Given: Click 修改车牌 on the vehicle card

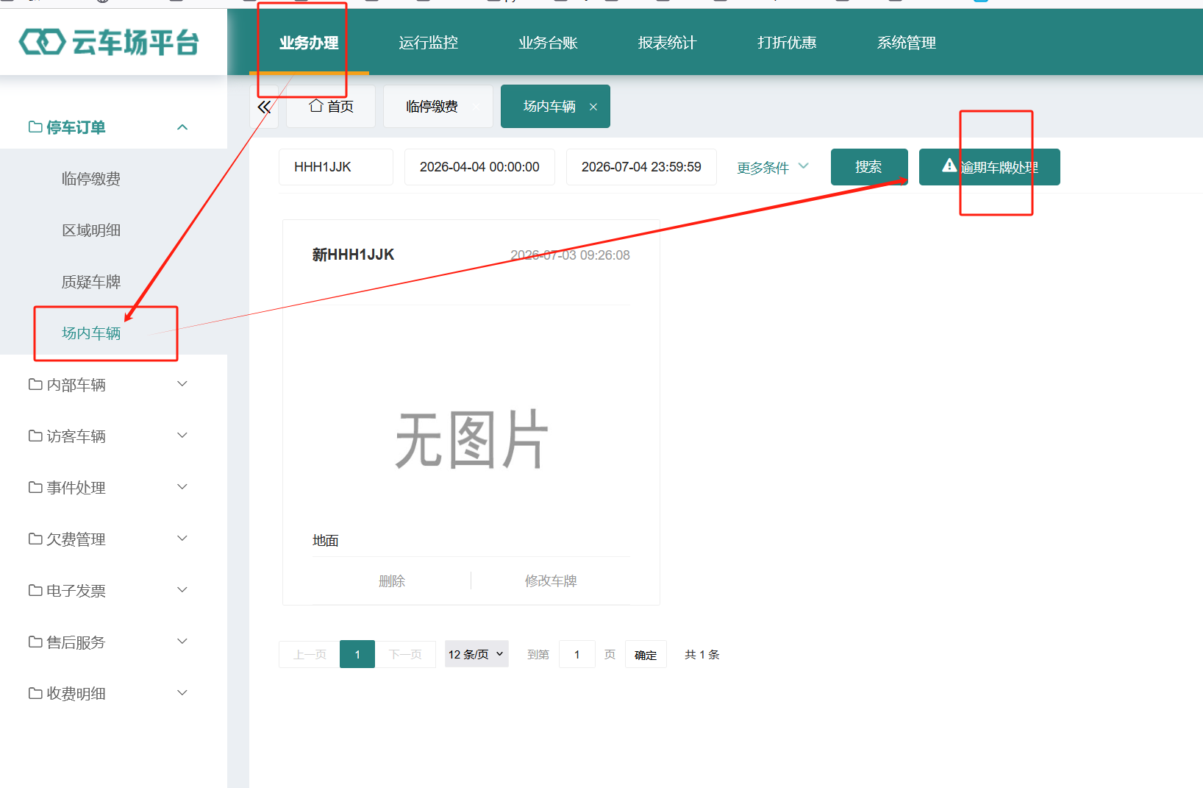Looking at the screenshot, I should tap(551, 581).
